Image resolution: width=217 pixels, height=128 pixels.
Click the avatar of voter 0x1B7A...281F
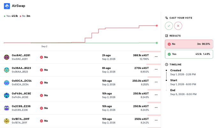point(6,121)
